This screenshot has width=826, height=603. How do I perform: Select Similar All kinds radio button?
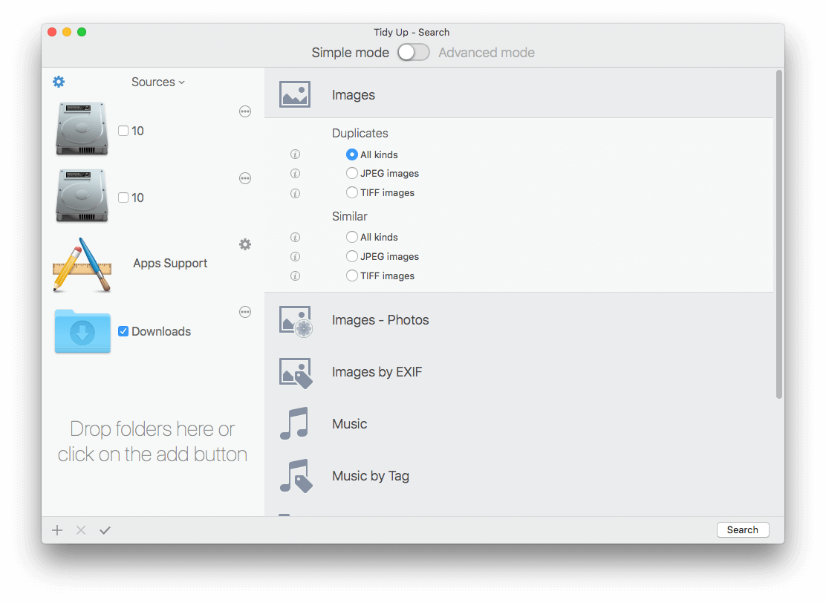(352, 237)
